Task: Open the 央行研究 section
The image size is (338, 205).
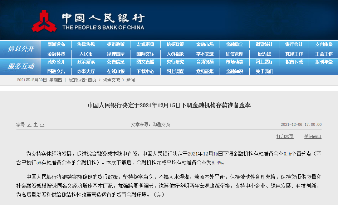Action: [x=175, y=62]
